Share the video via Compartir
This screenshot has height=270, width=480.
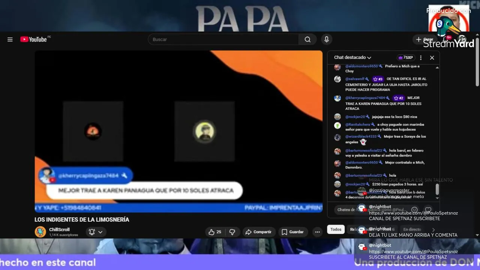[x=259, y=232]
